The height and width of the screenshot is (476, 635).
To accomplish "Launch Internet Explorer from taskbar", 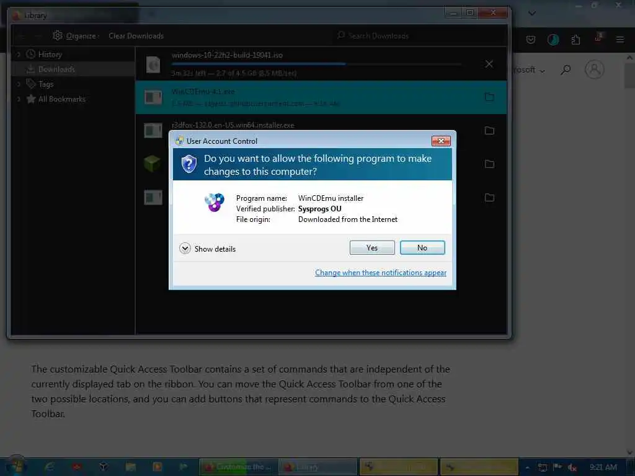I will (x=50, y=467).
